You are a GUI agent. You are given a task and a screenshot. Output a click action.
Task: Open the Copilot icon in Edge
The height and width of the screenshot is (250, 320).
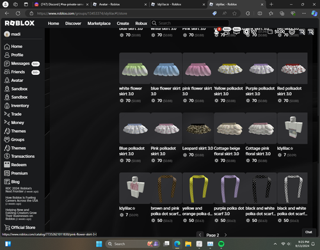coord(314,13)
